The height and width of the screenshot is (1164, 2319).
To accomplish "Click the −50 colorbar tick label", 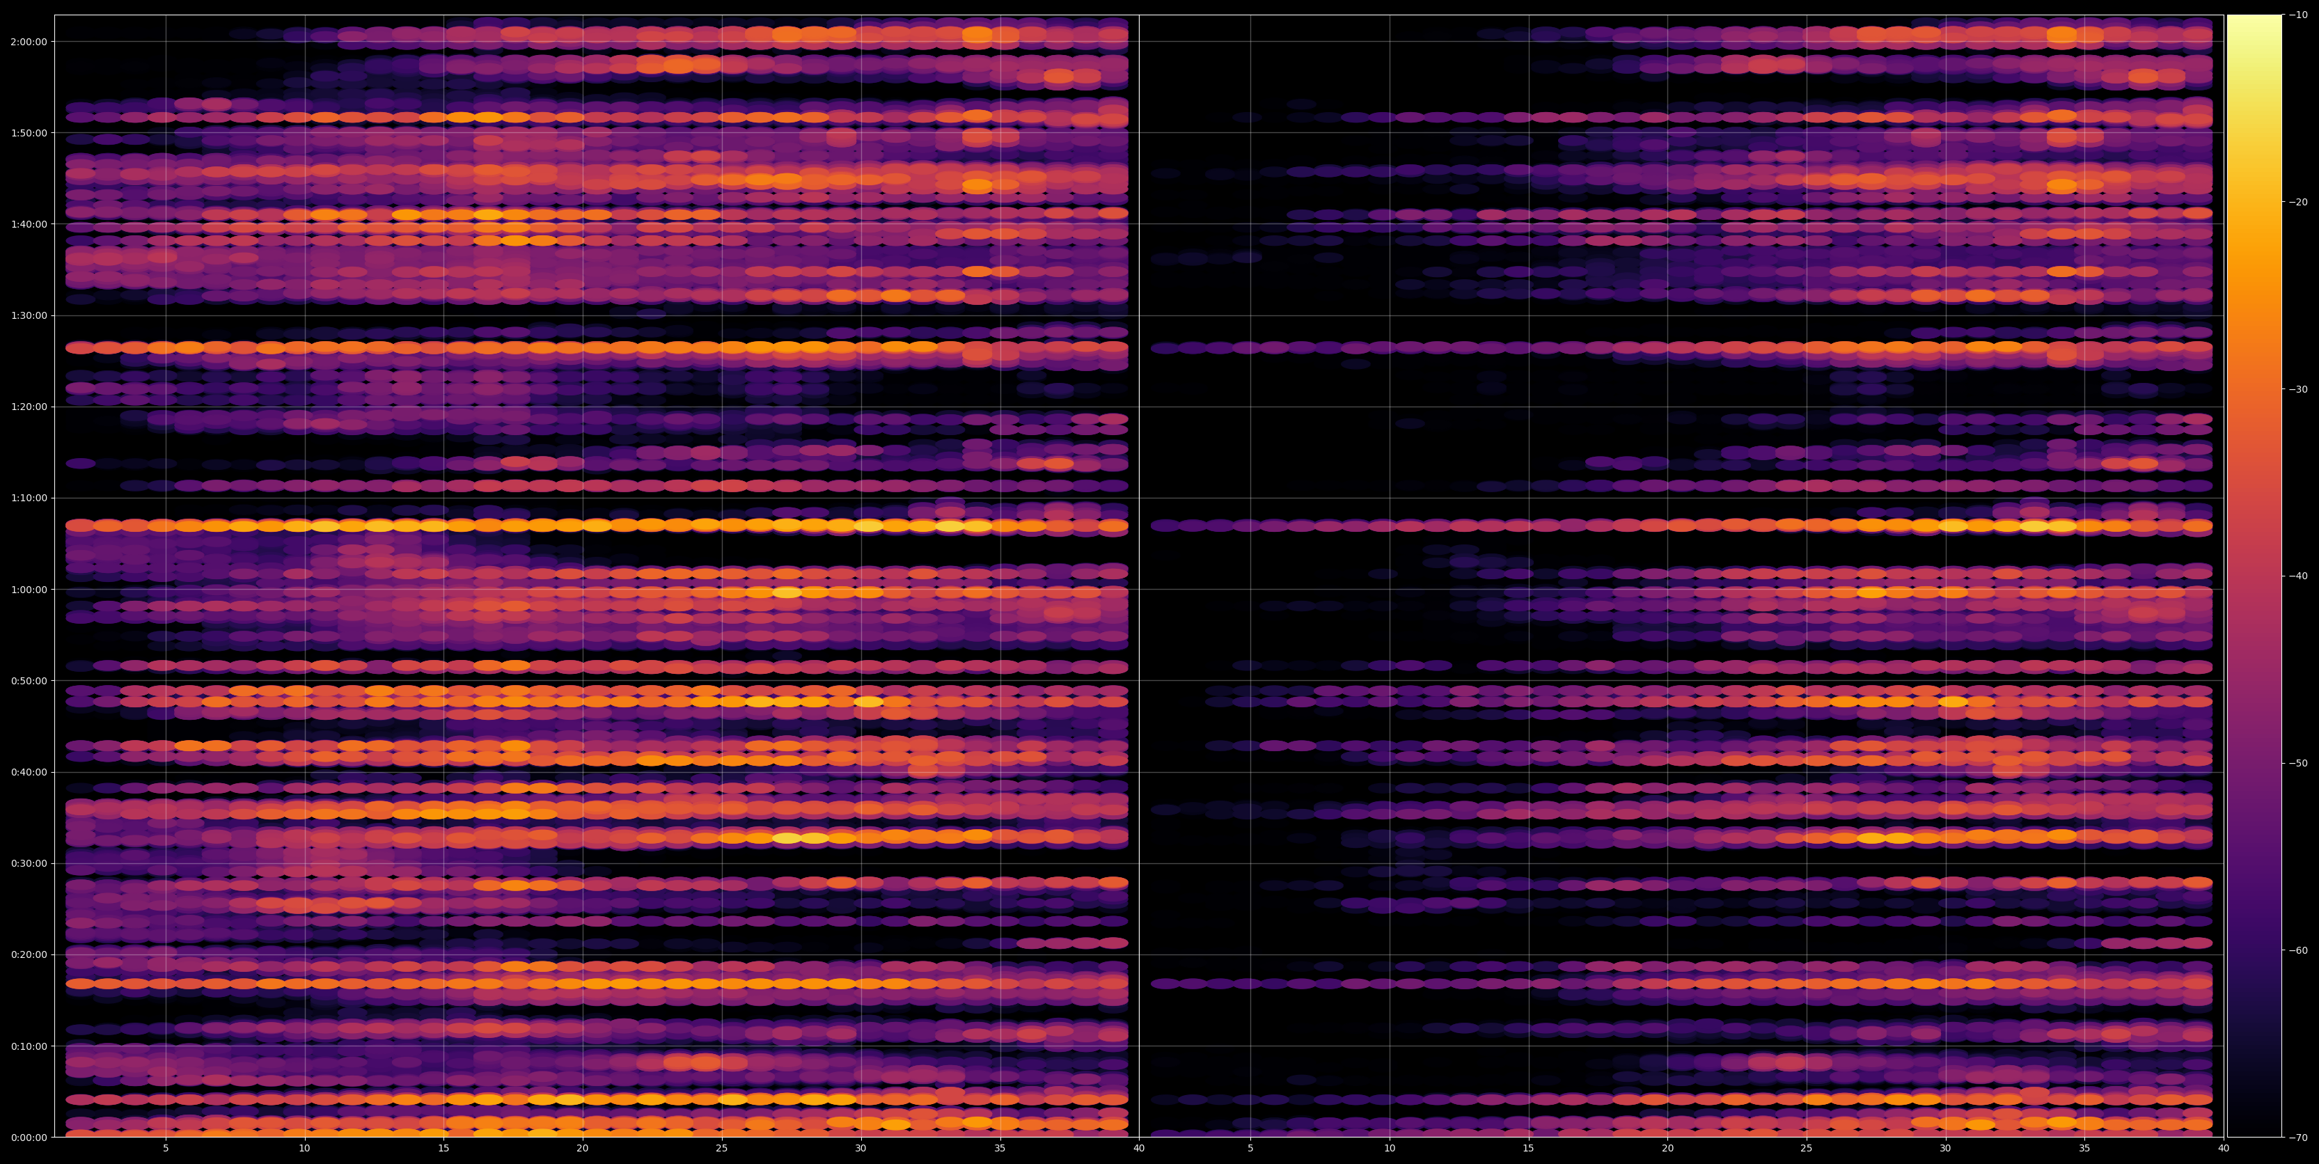I will tap(2298, 764).
